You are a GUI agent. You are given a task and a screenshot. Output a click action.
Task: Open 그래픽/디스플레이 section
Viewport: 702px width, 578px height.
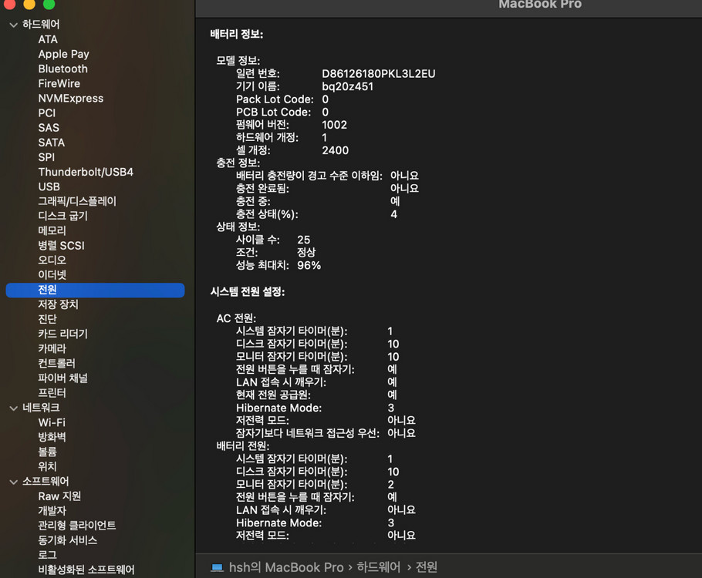point(77,201)
